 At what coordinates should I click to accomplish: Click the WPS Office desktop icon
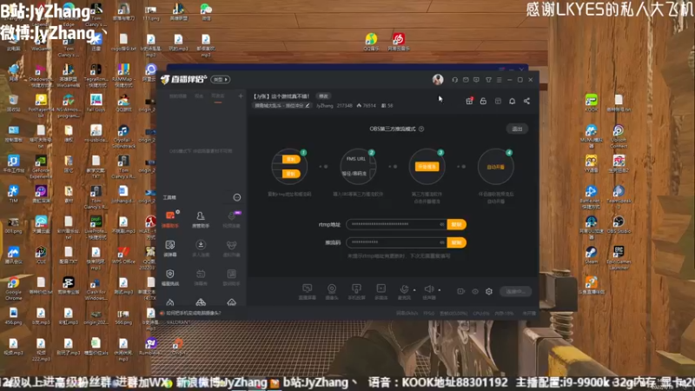click(123, 255)
